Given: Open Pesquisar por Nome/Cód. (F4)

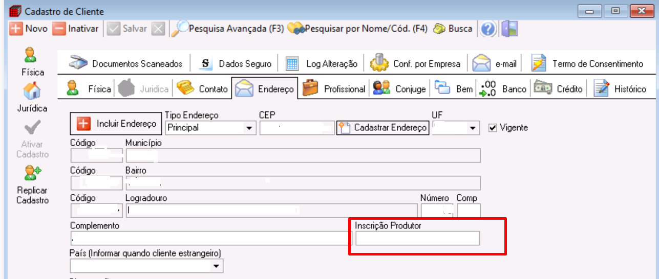Looking at the screenshot, I should coord(357,29).
